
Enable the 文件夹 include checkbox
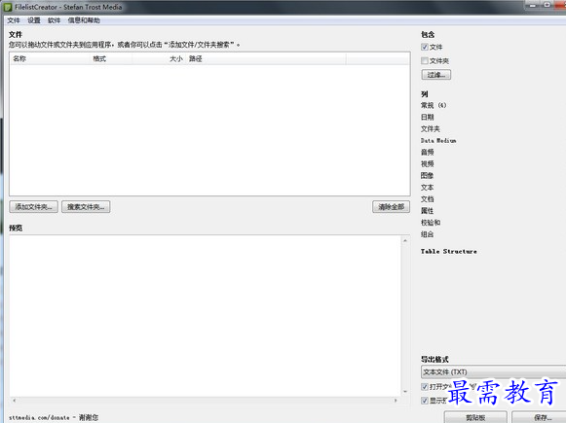[x=425, y=60]
